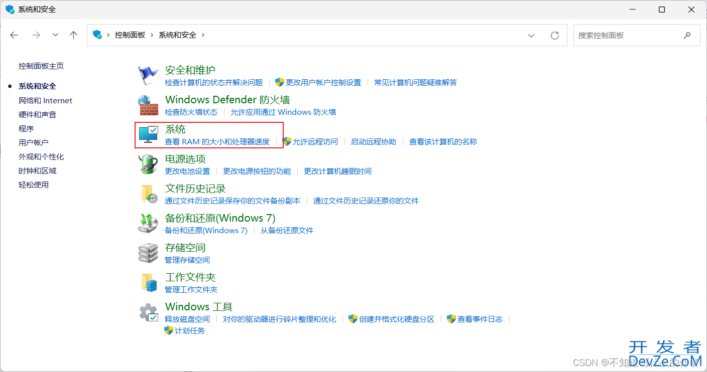Click 控制面板 in the address bar breadcrumb
The height and width of the screenshot is (372, 707).
130,35
